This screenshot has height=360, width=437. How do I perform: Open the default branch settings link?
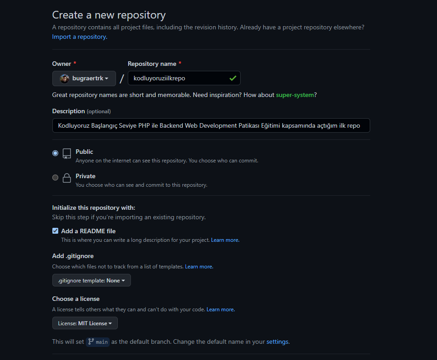278,342
